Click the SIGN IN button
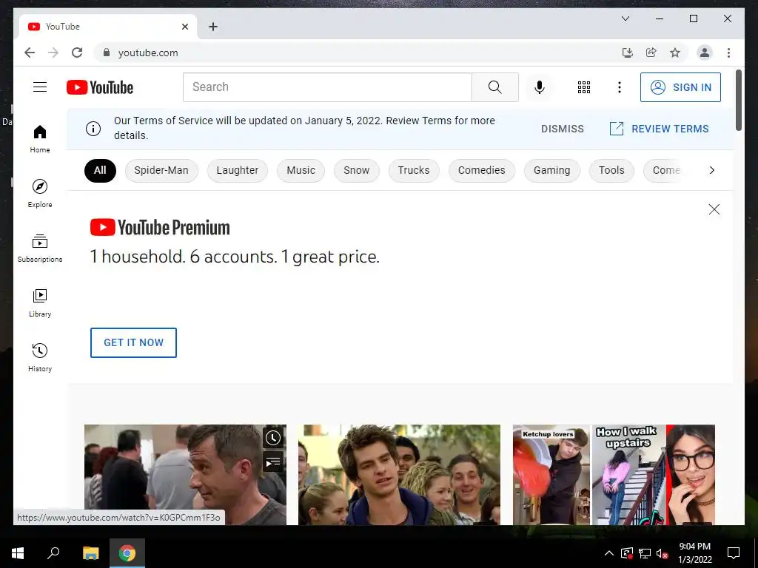 tap(681, 87)
